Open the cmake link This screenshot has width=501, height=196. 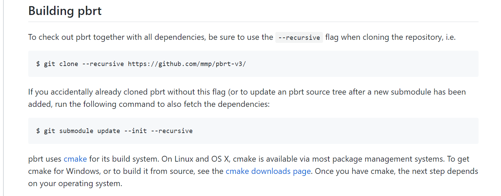(75, 159)
